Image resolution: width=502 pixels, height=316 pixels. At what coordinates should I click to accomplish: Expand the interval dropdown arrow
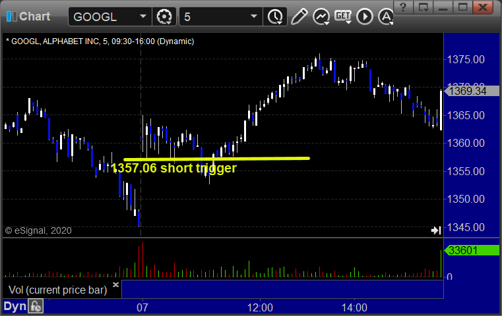(x=253, y=16)
